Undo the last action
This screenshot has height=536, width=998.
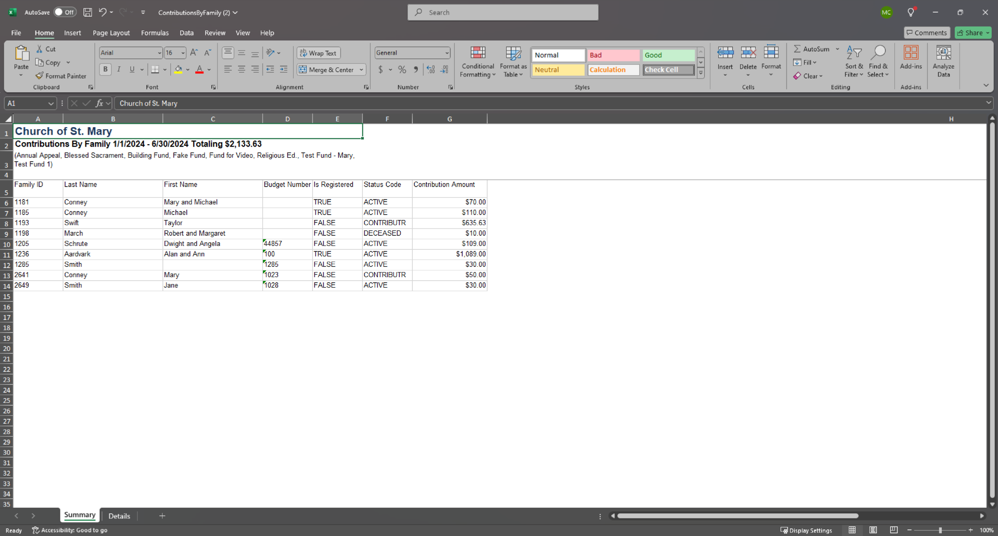click(x=102, y=12)
